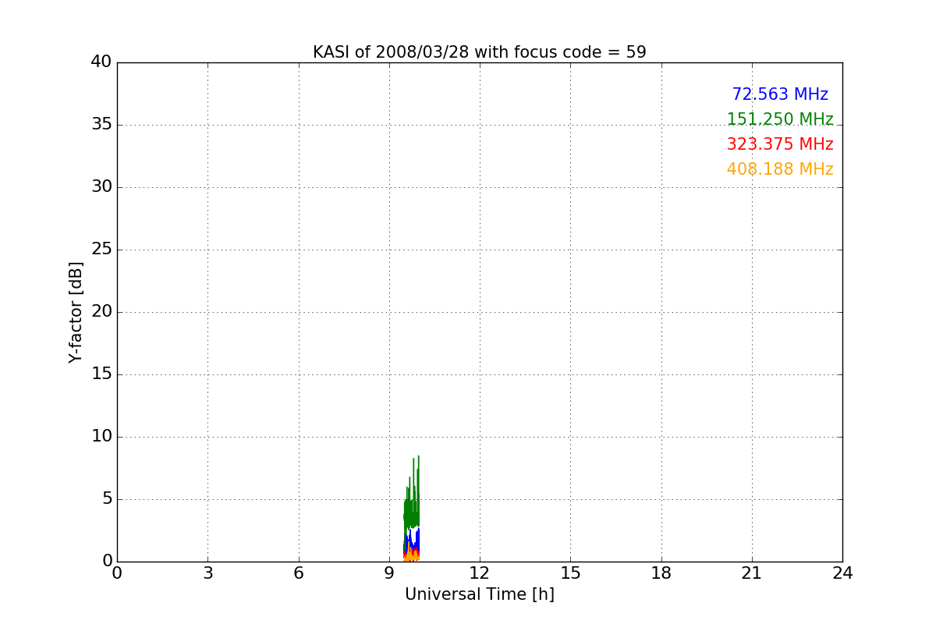936x624 pixels.
Task: Click the 'Universal Time [h]' axis label
Action: point(480,594)
